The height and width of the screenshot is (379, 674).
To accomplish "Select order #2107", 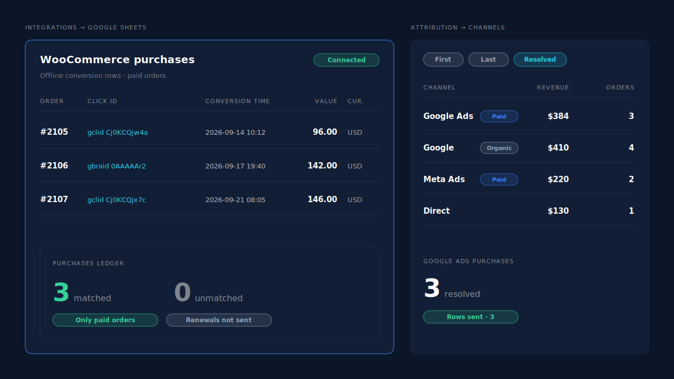I will pos(54,200).
